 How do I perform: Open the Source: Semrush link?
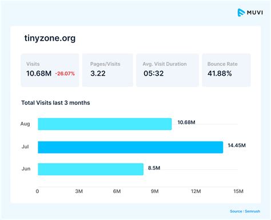click(245, 211)
